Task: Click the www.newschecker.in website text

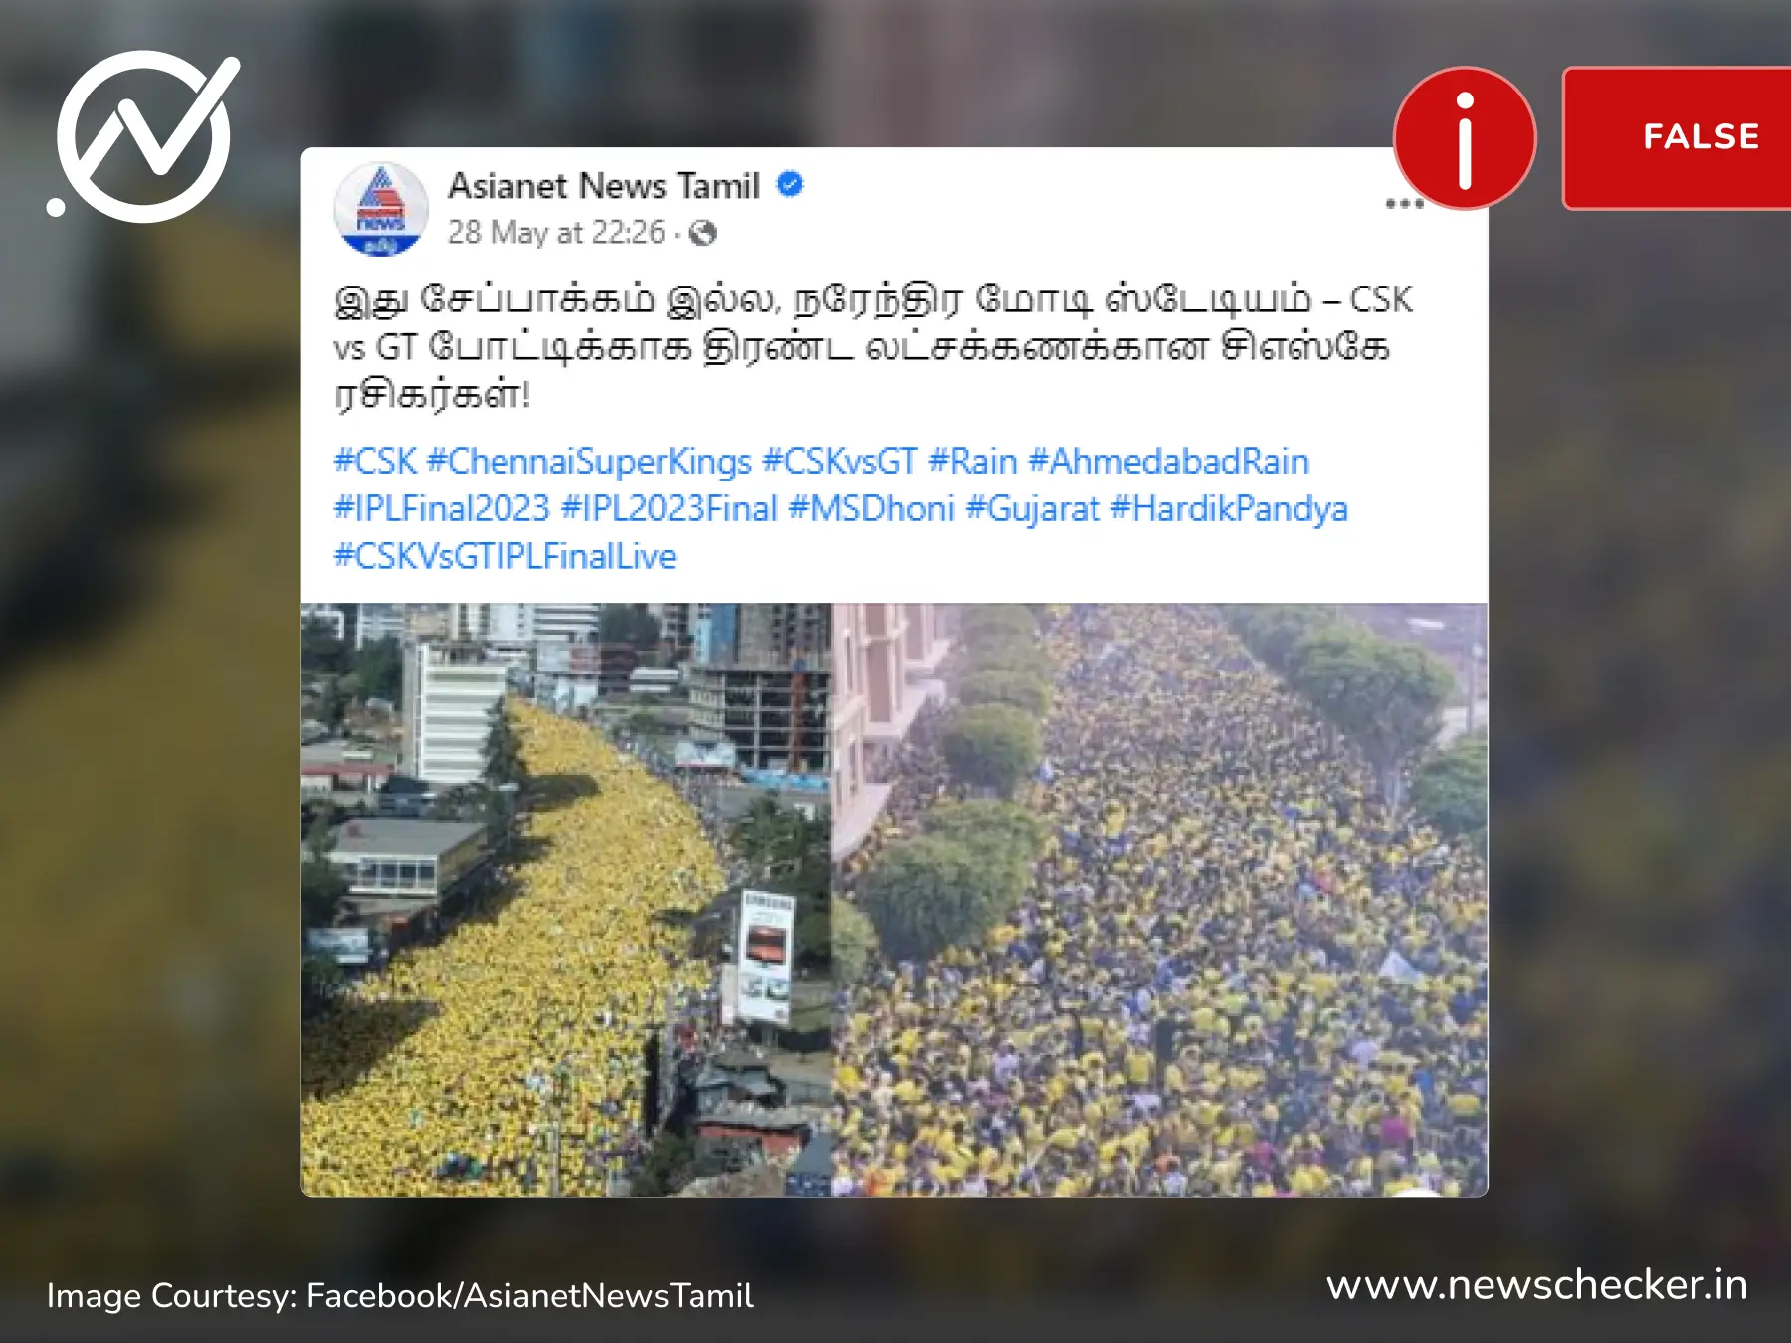Action: point(1537,1285)
